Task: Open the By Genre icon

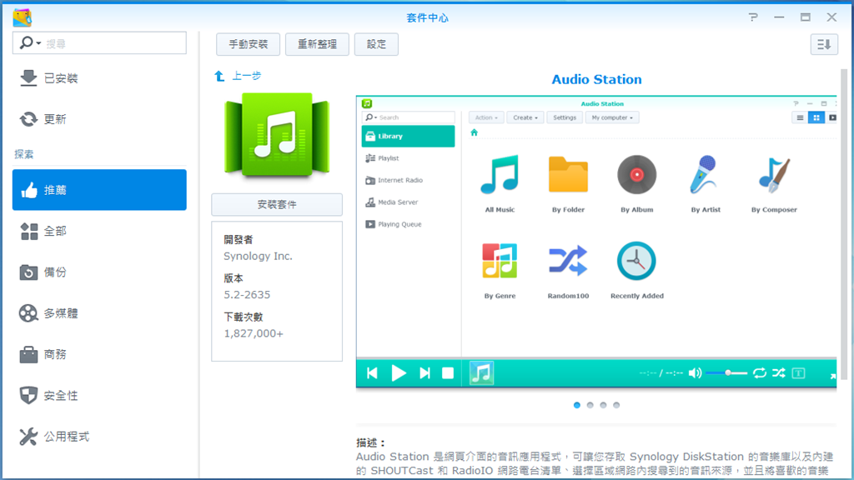Action: (x=500, y=261)
